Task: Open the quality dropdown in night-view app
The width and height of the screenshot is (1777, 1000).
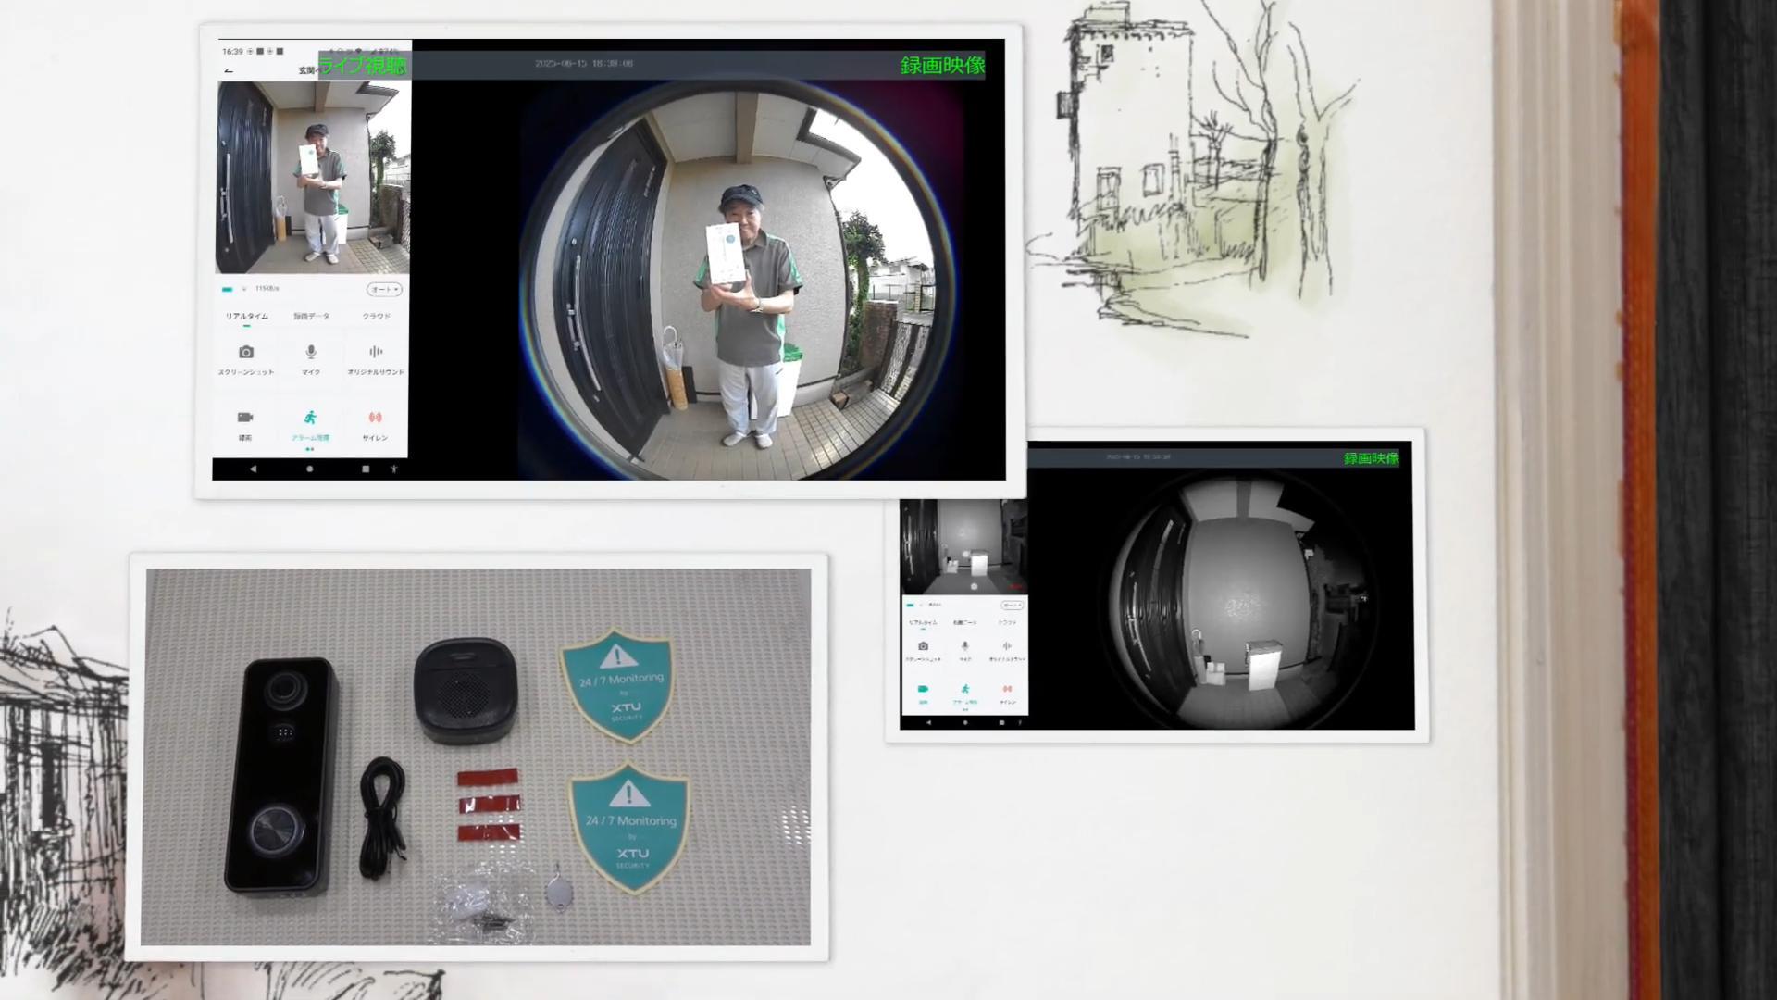Action: 1013,606
